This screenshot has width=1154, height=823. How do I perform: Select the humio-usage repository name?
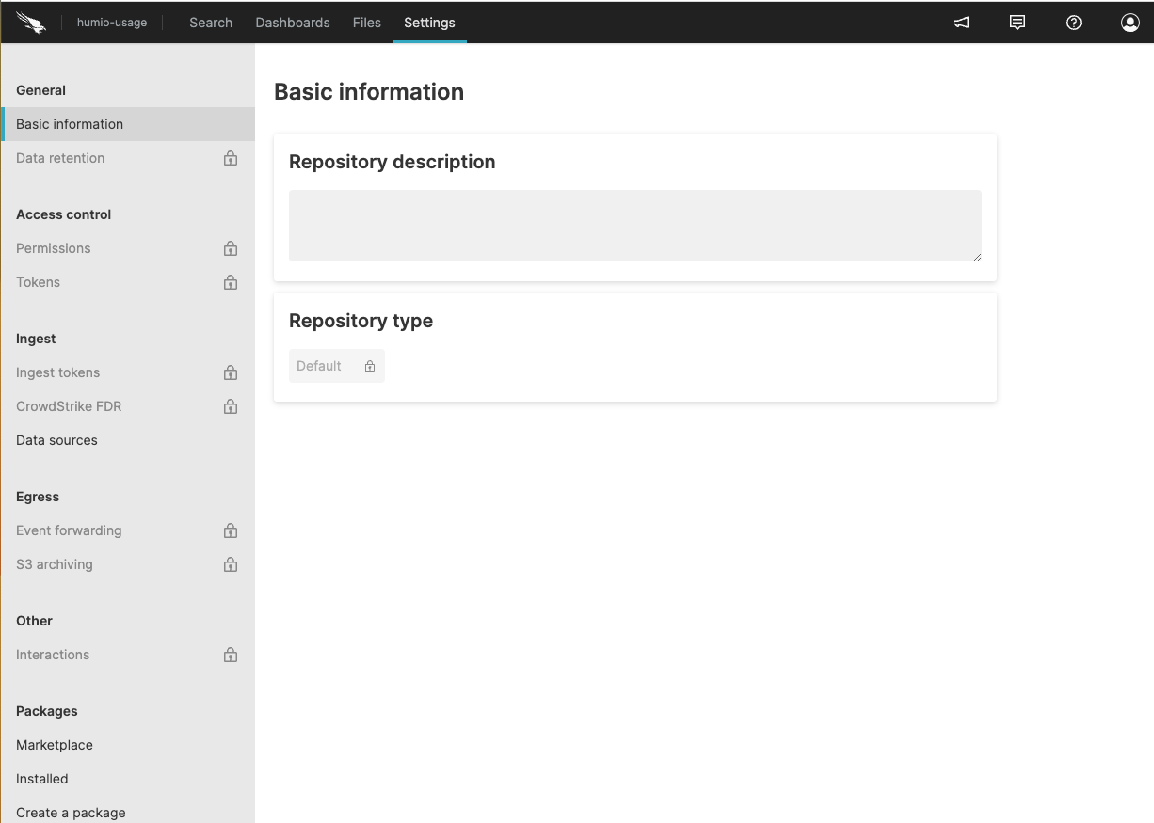(x=112, y=23)
